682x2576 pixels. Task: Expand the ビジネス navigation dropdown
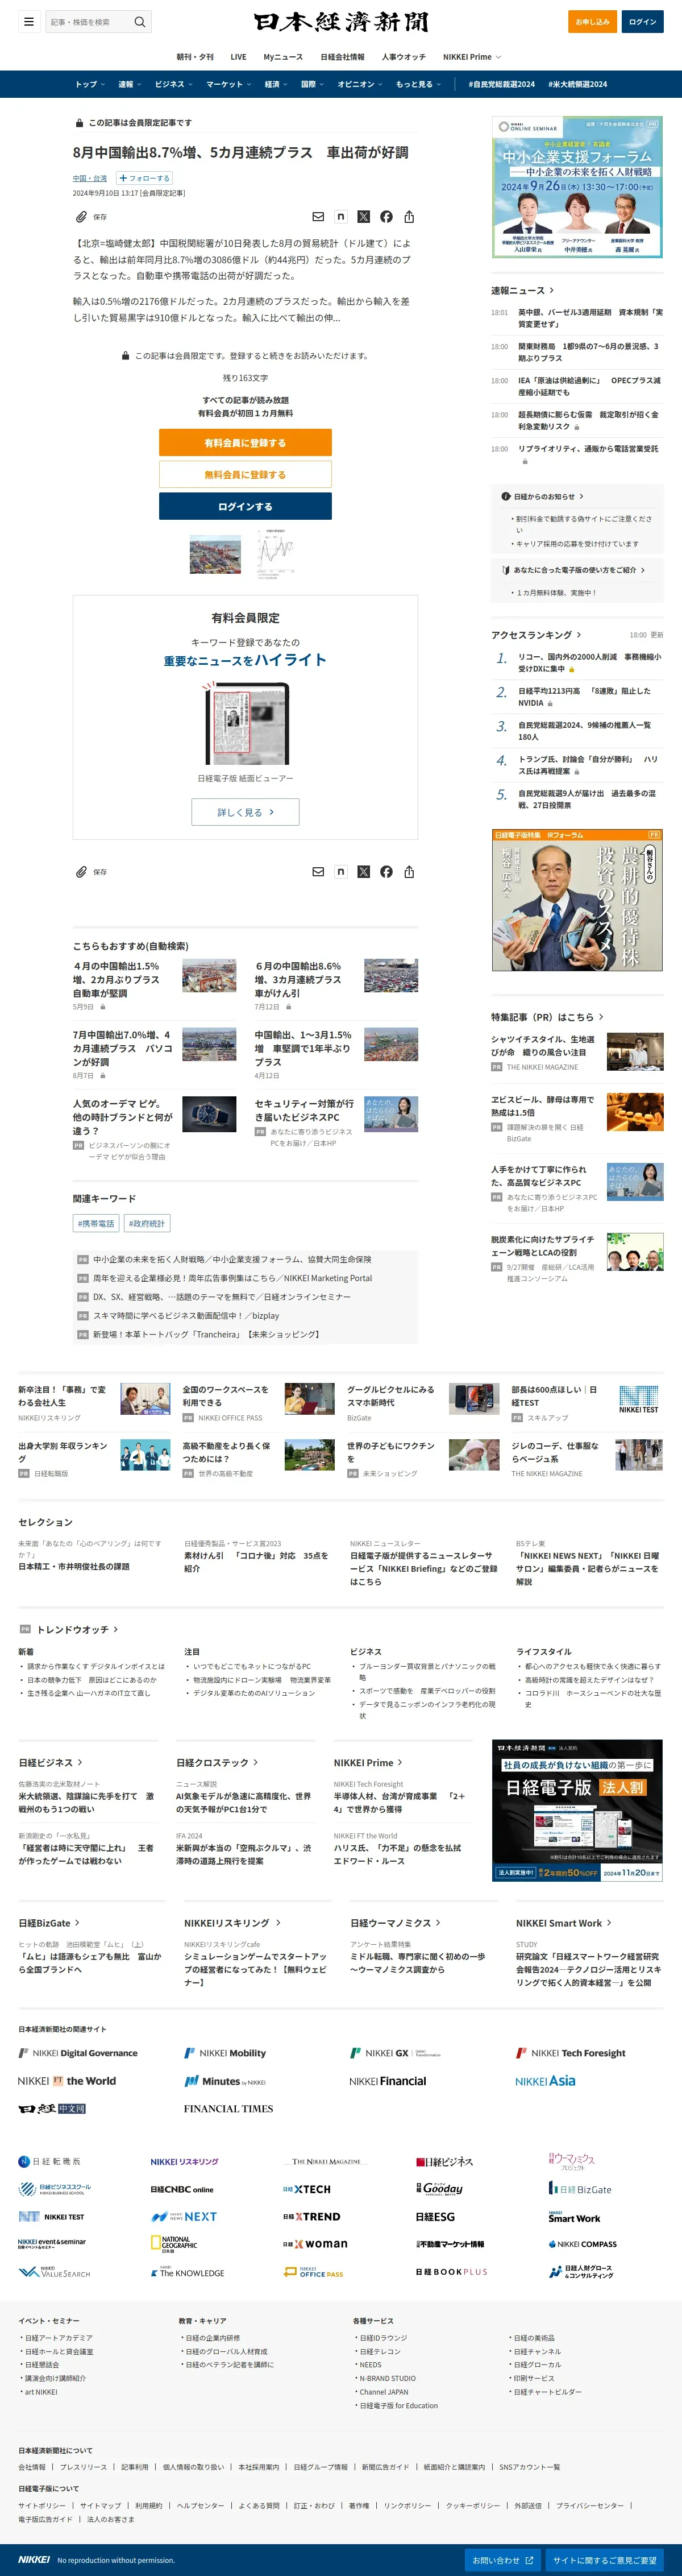point(175,84)
